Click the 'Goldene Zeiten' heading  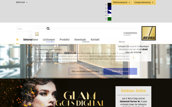tap(133, 91)
